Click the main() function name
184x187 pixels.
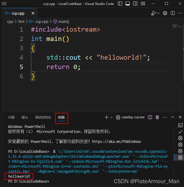[x=54, y=39]
